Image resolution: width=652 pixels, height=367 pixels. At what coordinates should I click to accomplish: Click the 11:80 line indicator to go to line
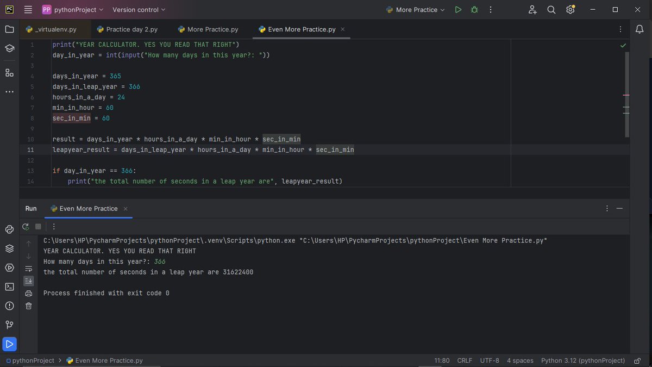click(442, 360)
